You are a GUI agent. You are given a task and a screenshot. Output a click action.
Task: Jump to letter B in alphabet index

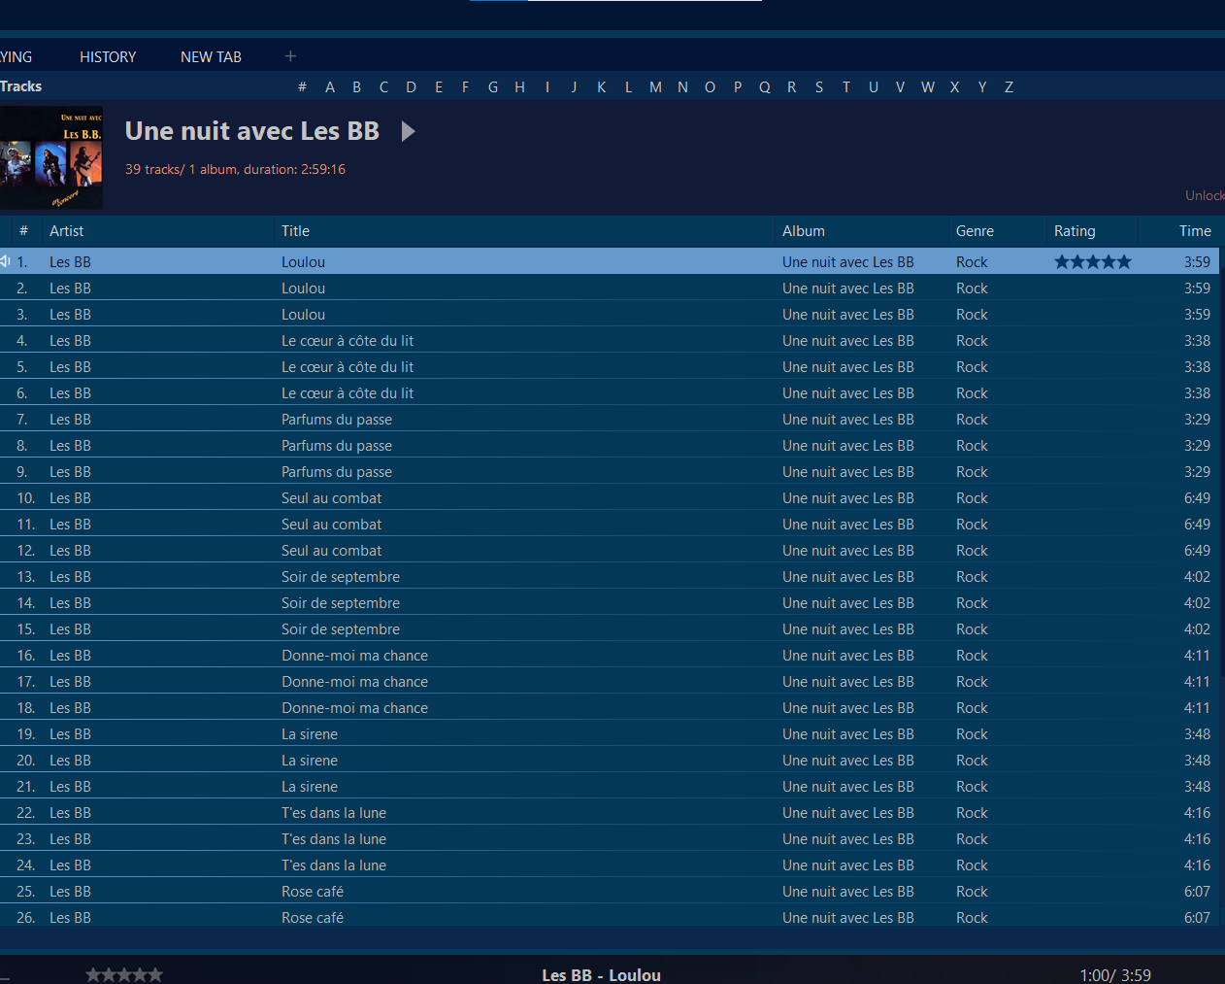click(x=357, y=87)
